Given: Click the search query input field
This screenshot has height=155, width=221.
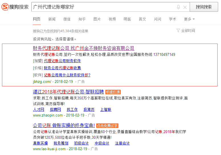Looking at the screenshot, I should [103, 7].
